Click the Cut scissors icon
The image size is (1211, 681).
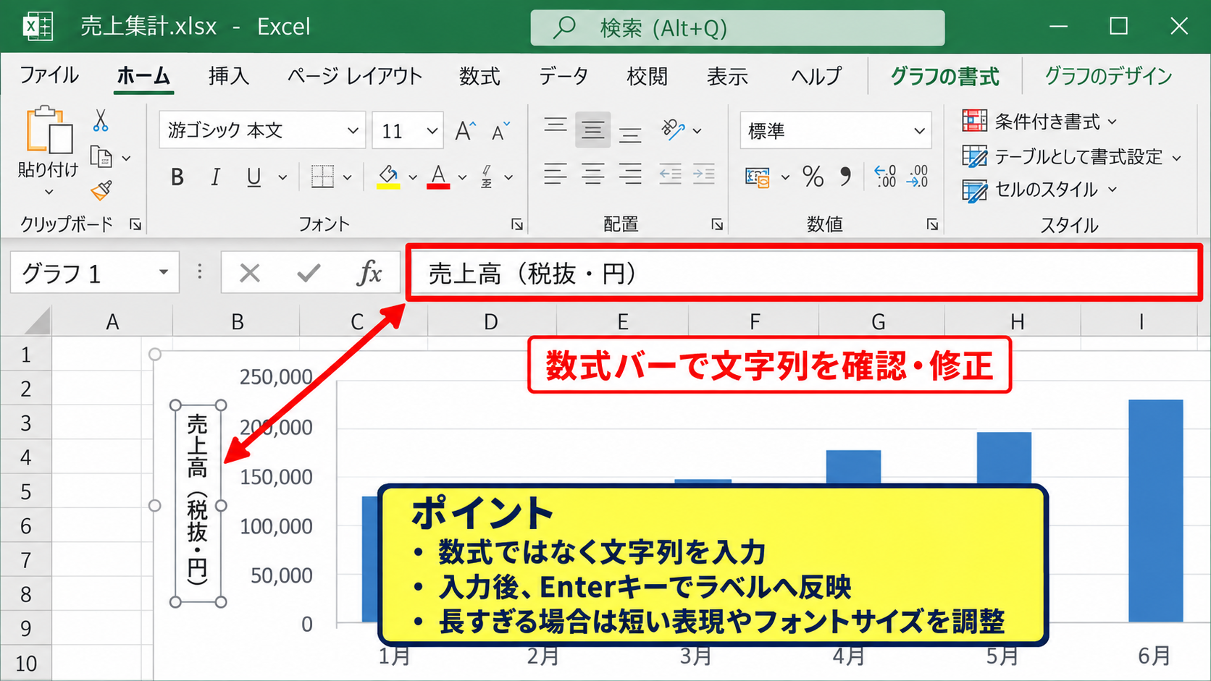tap(101, 120)
